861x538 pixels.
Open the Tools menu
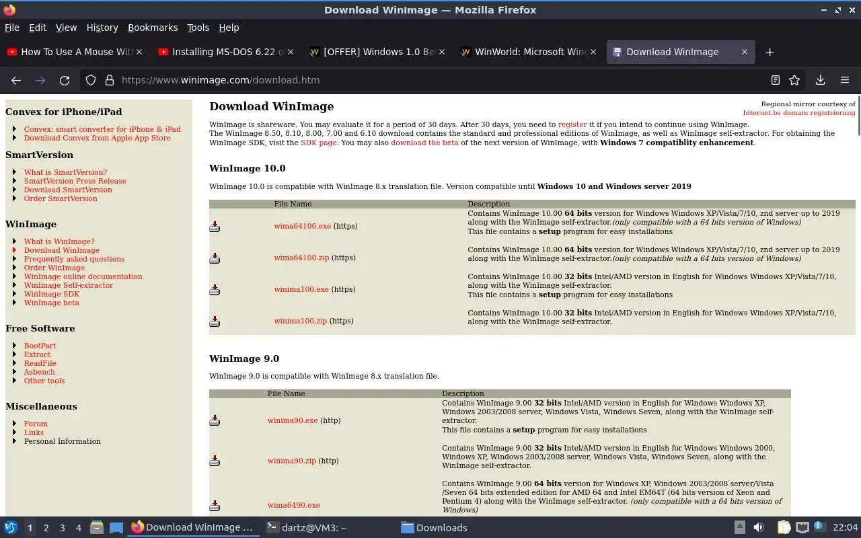coord(198,28)
